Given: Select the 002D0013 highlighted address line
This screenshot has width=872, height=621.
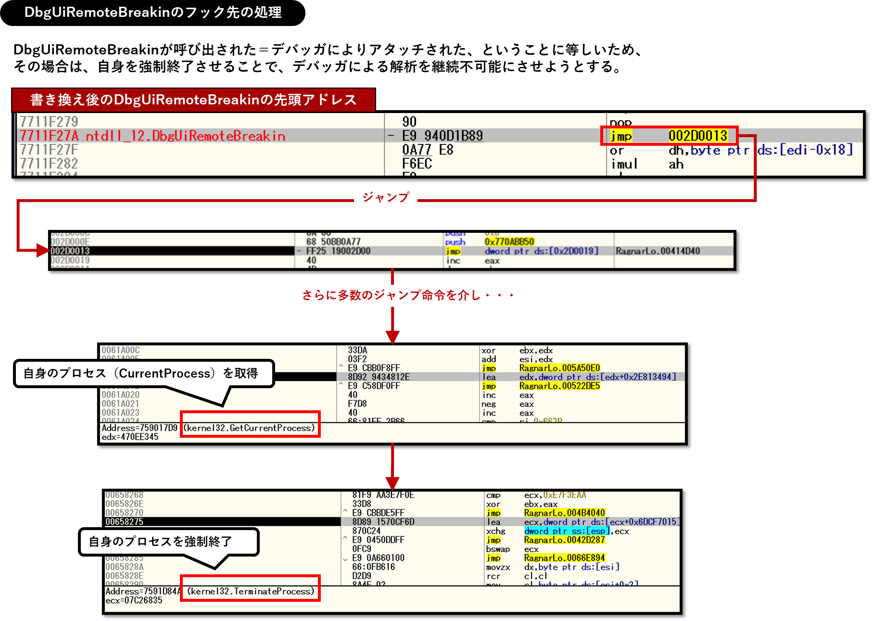Looking at the screenshot, I should click(70, 251).
